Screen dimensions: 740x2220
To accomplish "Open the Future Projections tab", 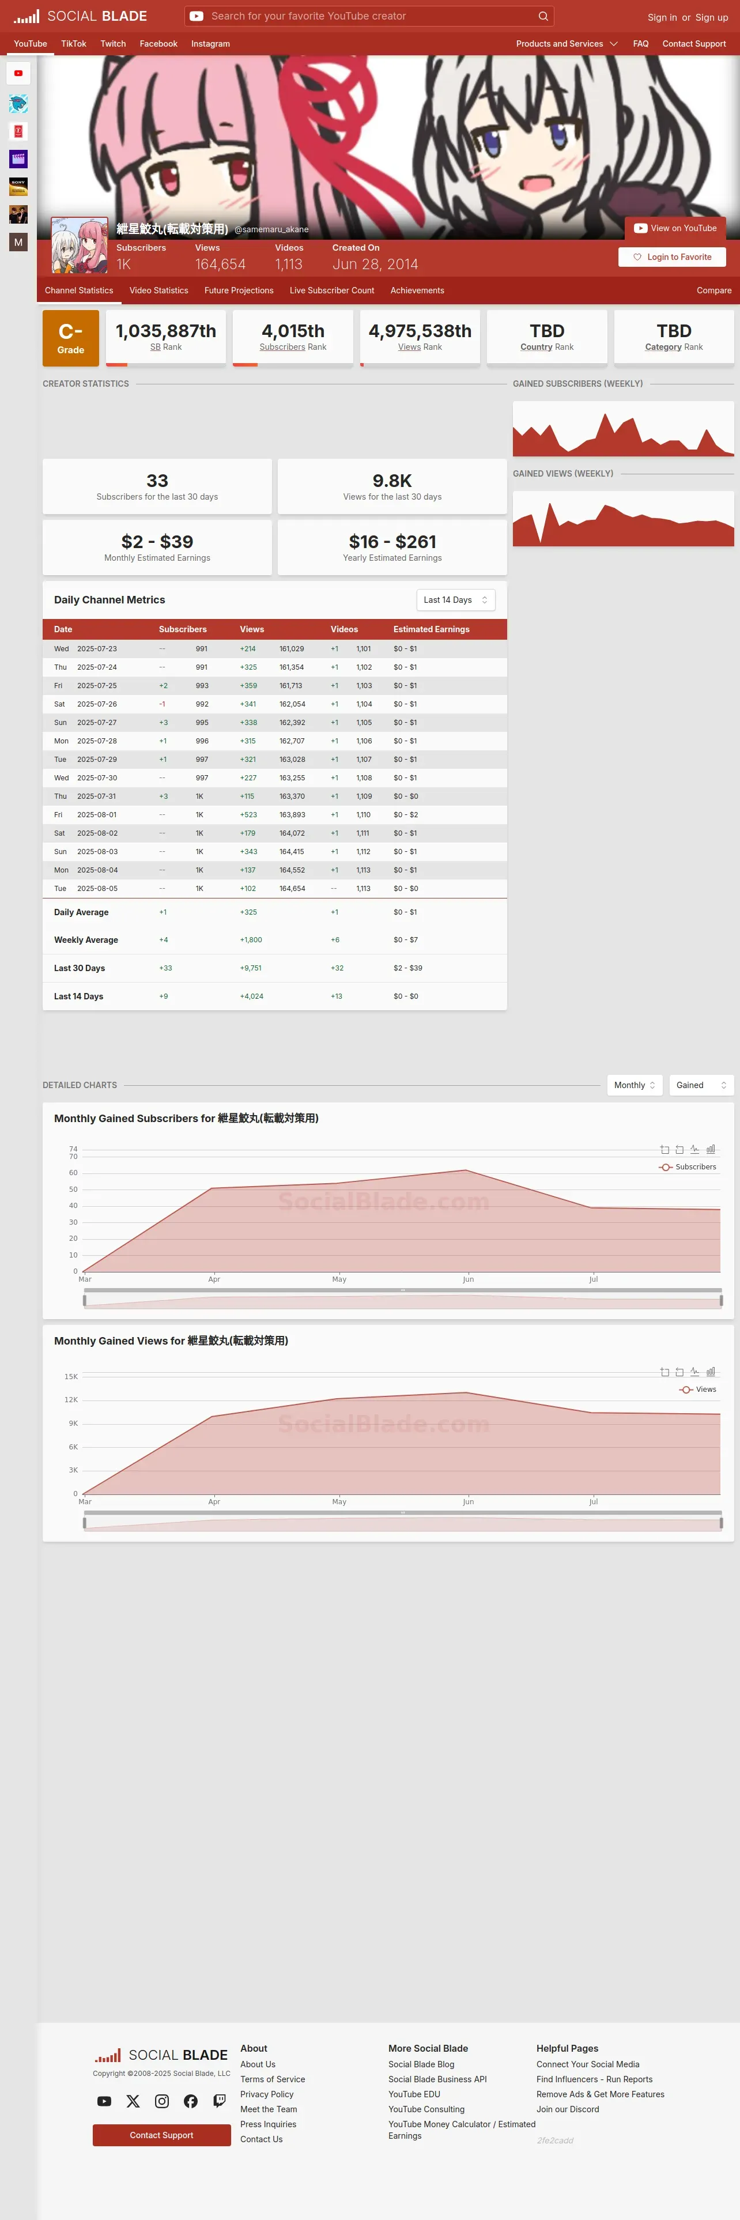I will point(239,290).
